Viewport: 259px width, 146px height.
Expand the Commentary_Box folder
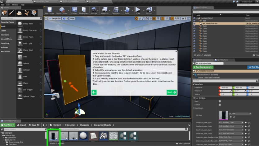pos(5,142)
